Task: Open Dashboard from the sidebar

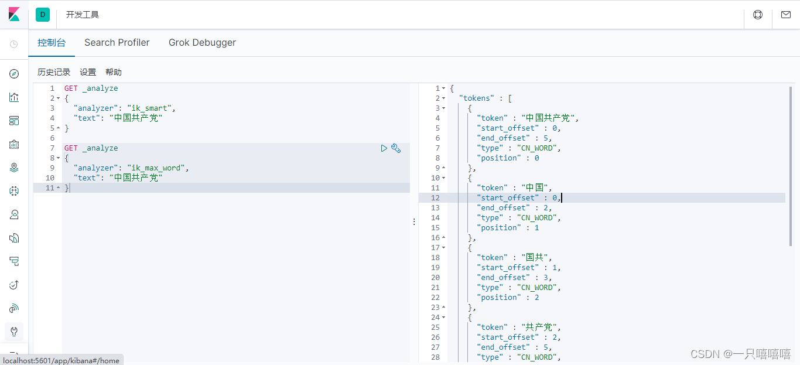Action: pyautogui.click(x=14, y=121)
